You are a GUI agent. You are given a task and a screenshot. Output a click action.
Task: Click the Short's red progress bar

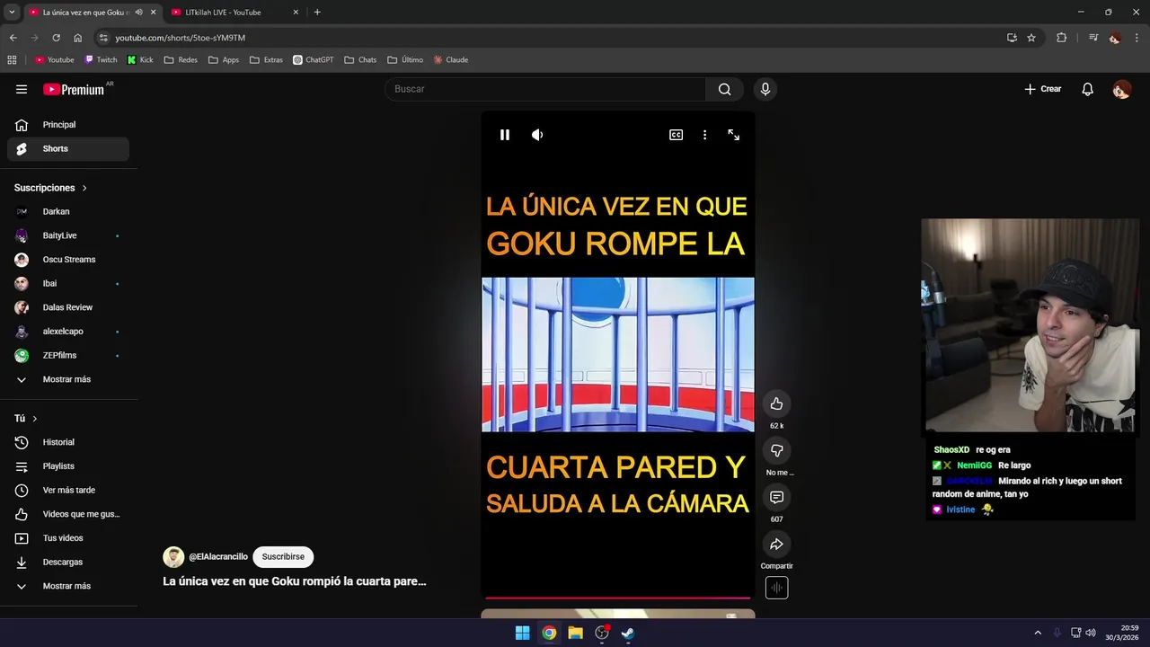click(x=618, y=597)
